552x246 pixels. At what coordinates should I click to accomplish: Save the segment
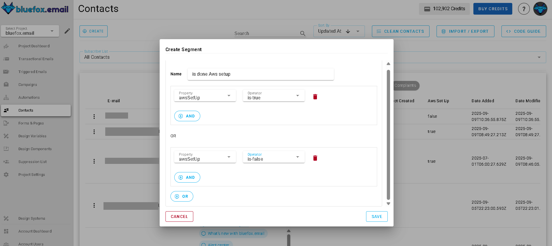377,216
